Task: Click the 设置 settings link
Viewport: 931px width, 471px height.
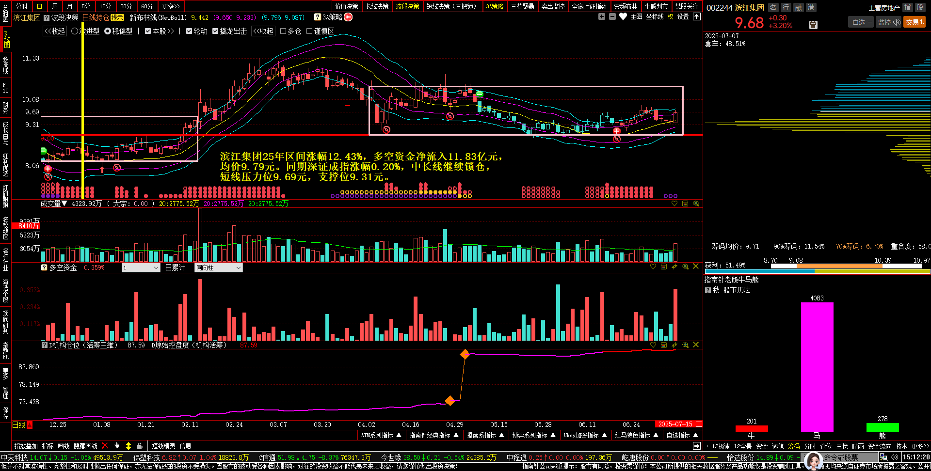Action: coord(683,16)
